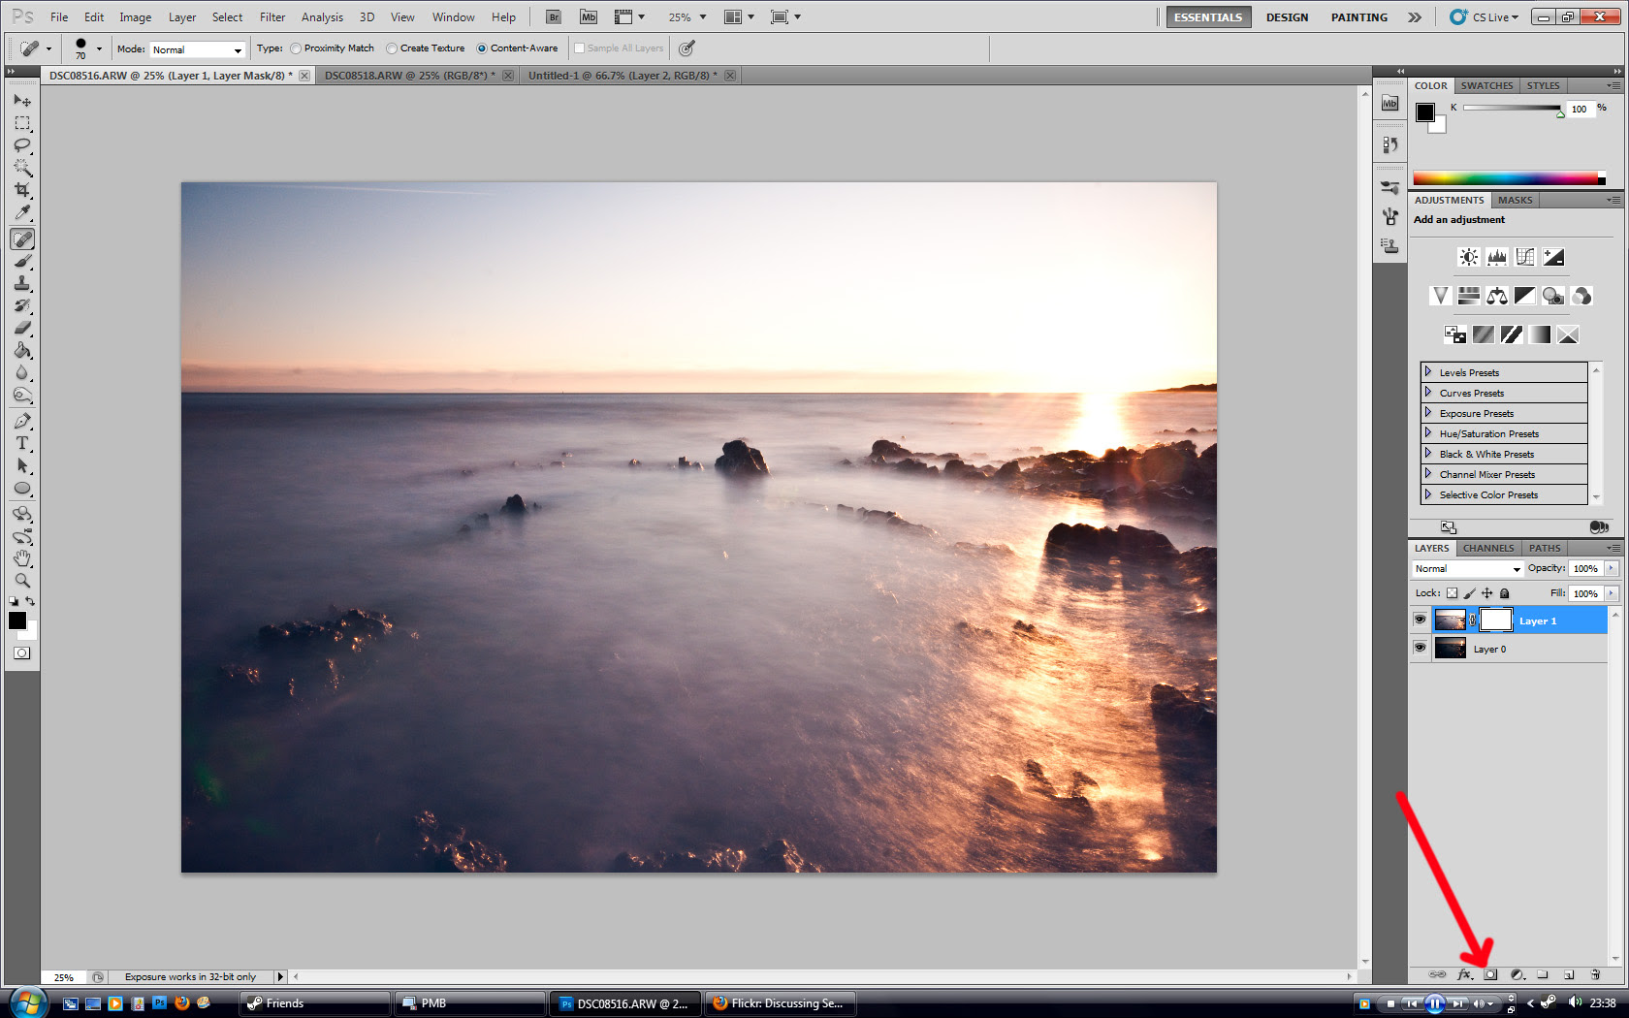The height and width of the screenshot is (1018, 1629).
Task: Select the Lasso tool
Action: 22,145
